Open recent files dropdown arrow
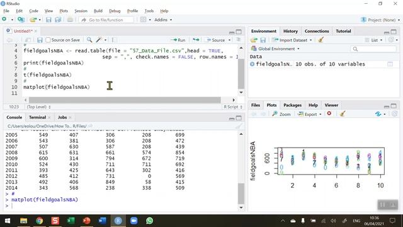Screen dimensions: 403x227 tap(40, 20)
